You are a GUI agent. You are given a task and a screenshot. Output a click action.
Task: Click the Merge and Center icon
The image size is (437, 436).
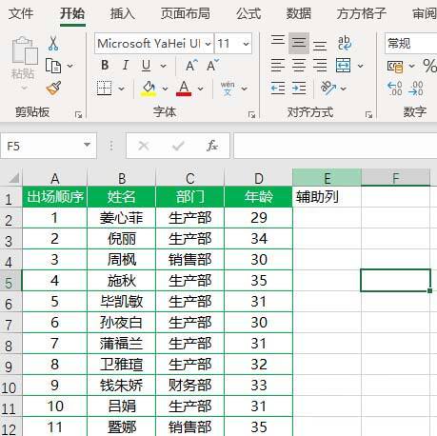[x=344, y=66]
